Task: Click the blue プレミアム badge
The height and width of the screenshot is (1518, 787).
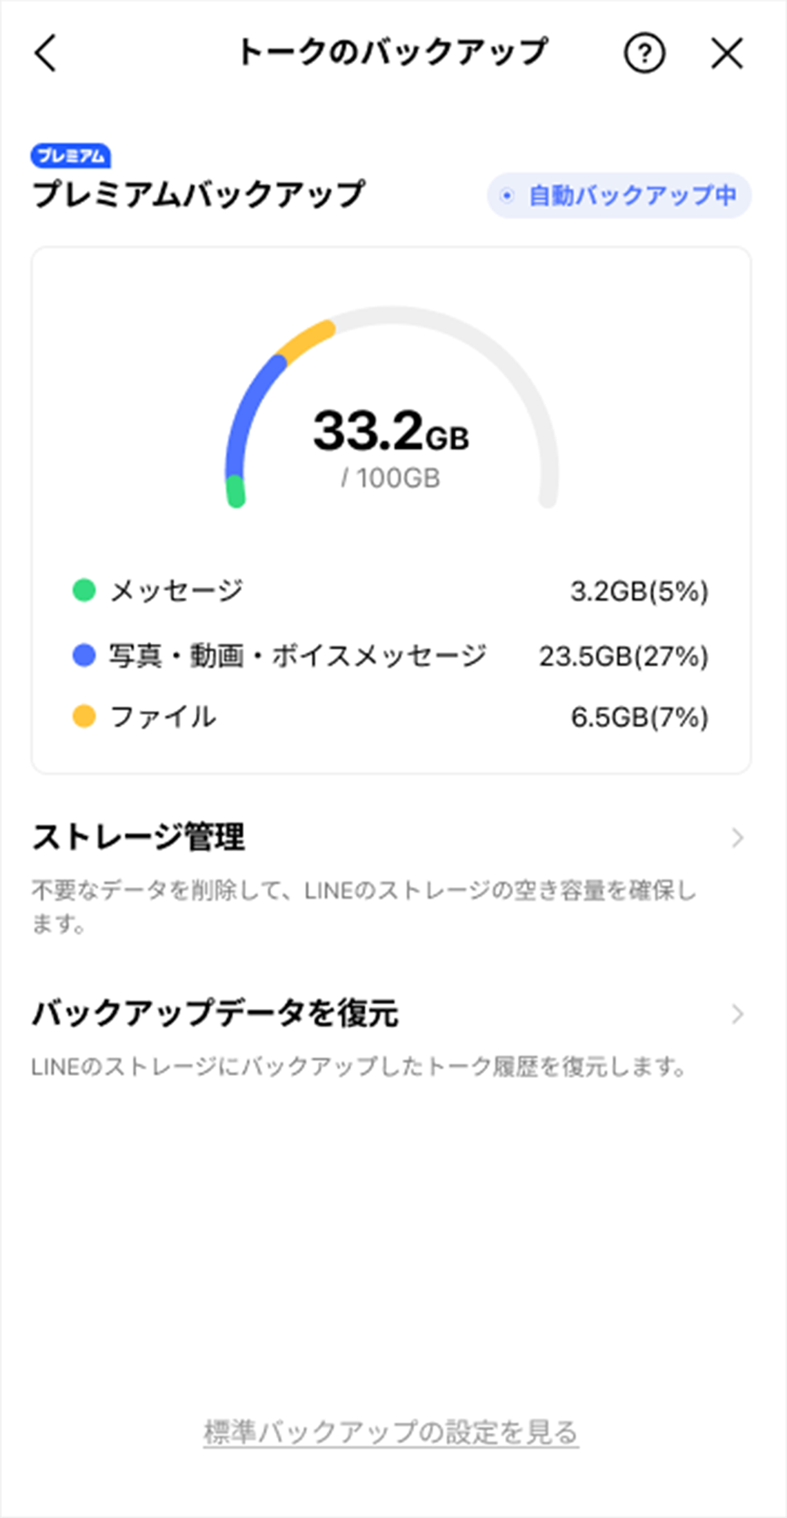Action: pos(70,156)
